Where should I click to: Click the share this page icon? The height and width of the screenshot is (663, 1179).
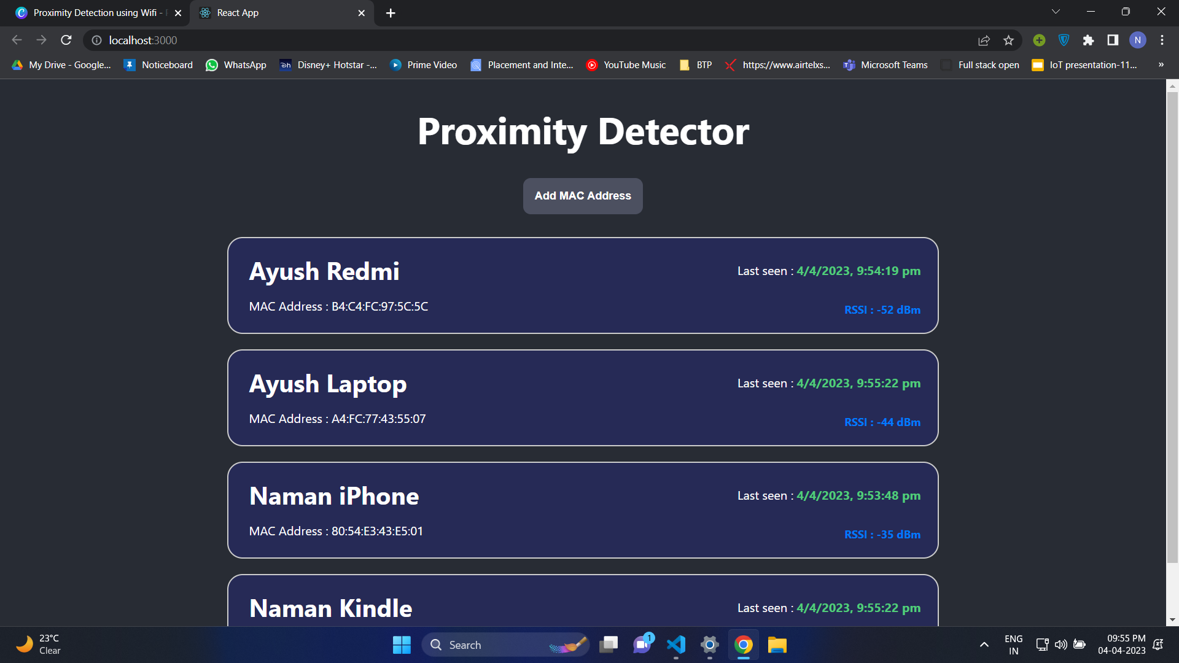984,40
